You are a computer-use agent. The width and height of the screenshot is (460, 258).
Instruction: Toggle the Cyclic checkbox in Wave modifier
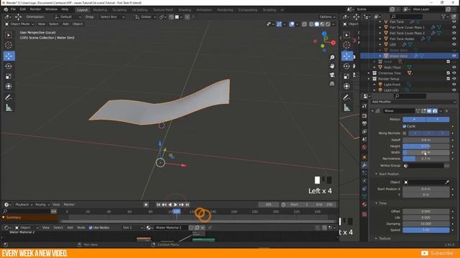pos(404,126)
